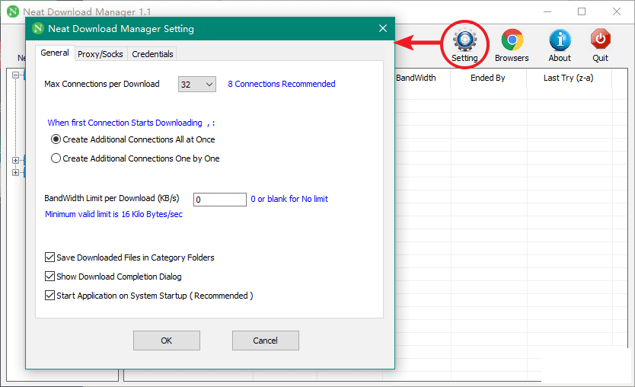Minimize the main Neat Download Manager window

547,11
